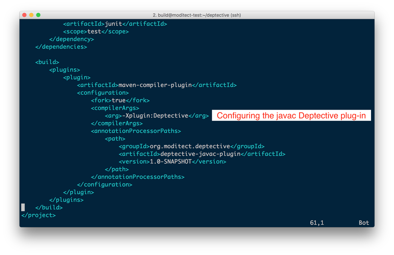Screen dimensions: 394x255
Task: Click the closing dependencies tag
Action: [61, 47]
